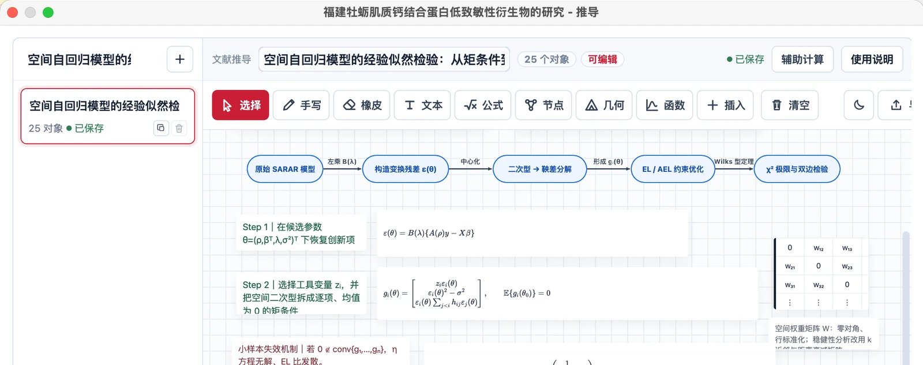
Task: Select the 选择 pointer tool
Action: pos(241,105)
